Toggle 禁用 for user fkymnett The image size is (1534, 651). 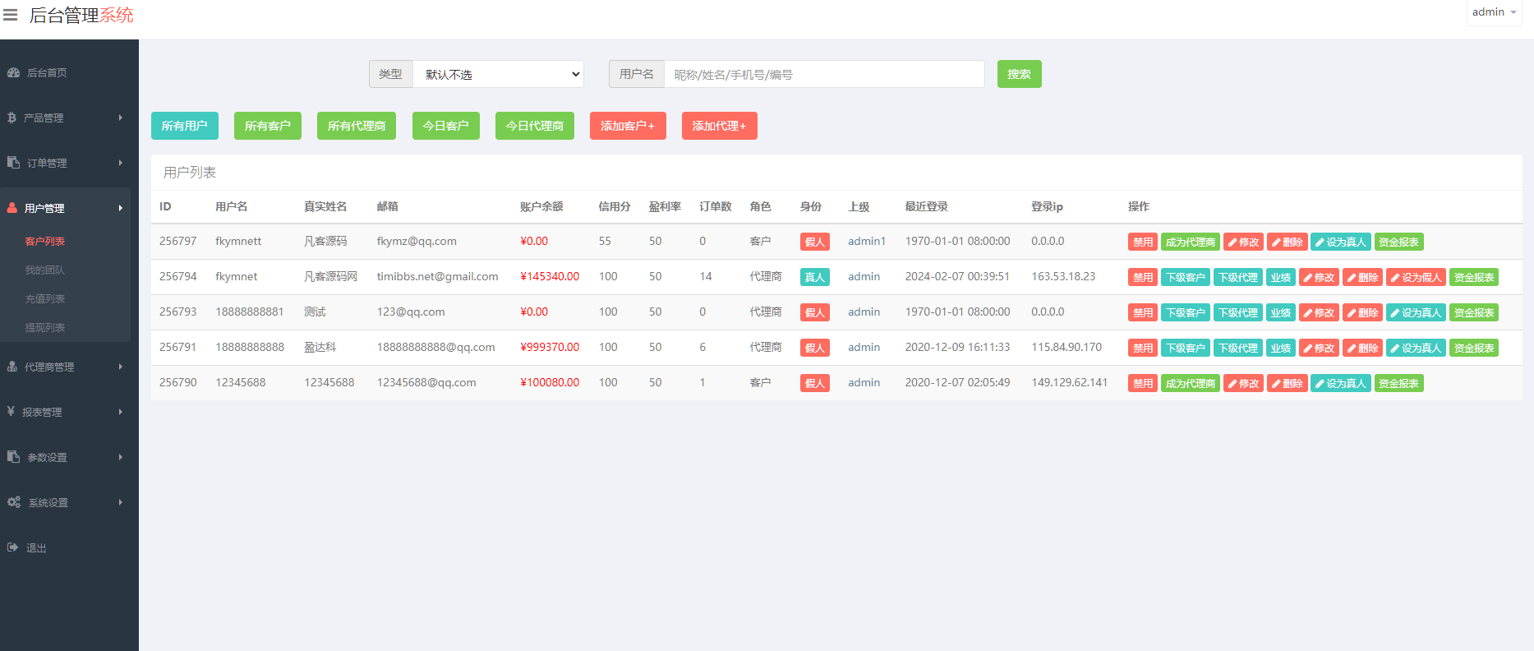tap(1142, 242)
